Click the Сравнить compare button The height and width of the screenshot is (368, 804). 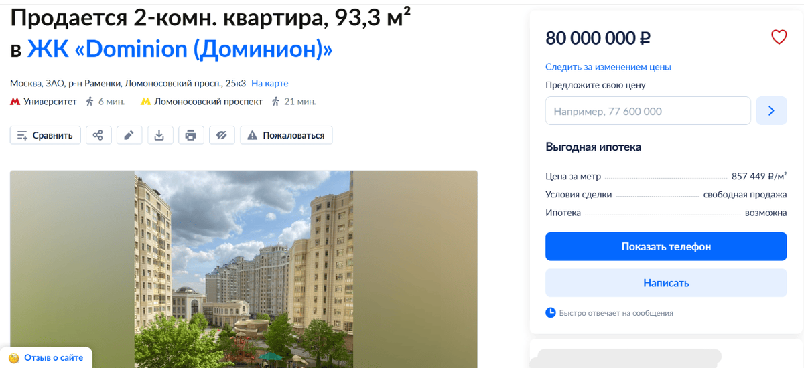point(46,135)
